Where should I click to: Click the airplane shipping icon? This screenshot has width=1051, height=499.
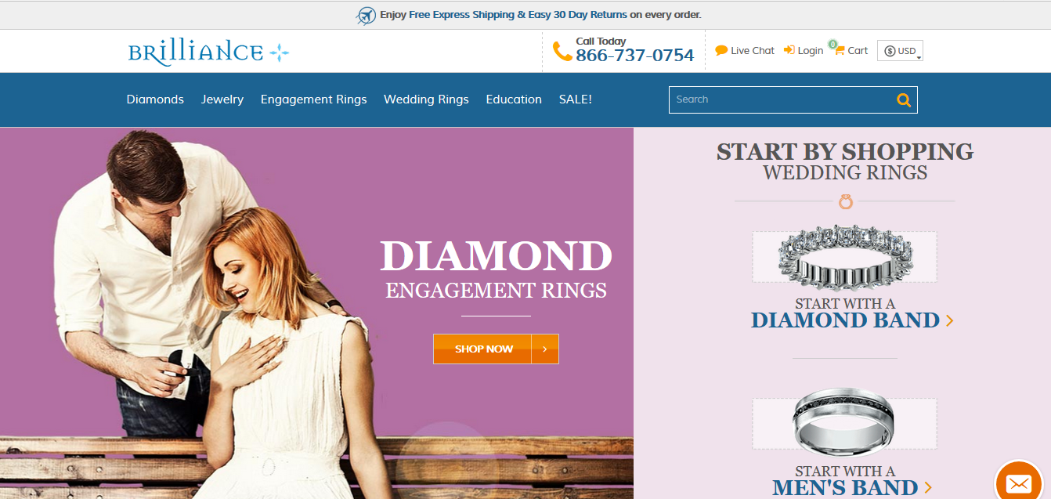tap(367, 15)
